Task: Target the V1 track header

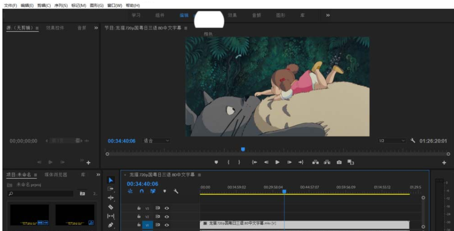Action: point(147,225)
